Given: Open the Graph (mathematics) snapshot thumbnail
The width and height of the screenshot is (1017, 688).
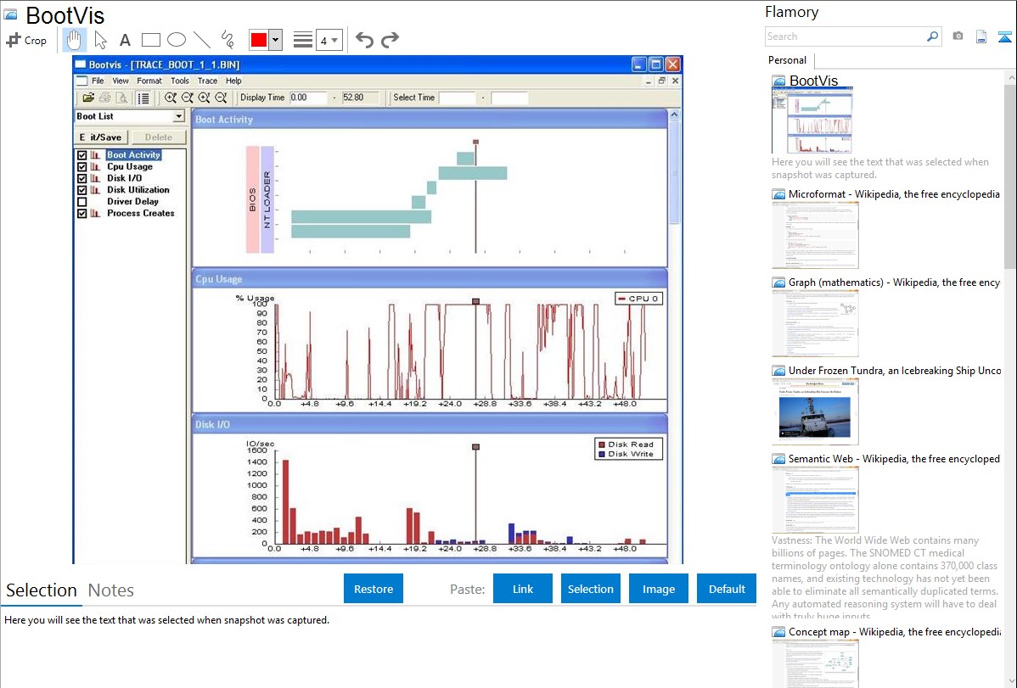Looking at the screenshot, I should [x=815, y=323].
